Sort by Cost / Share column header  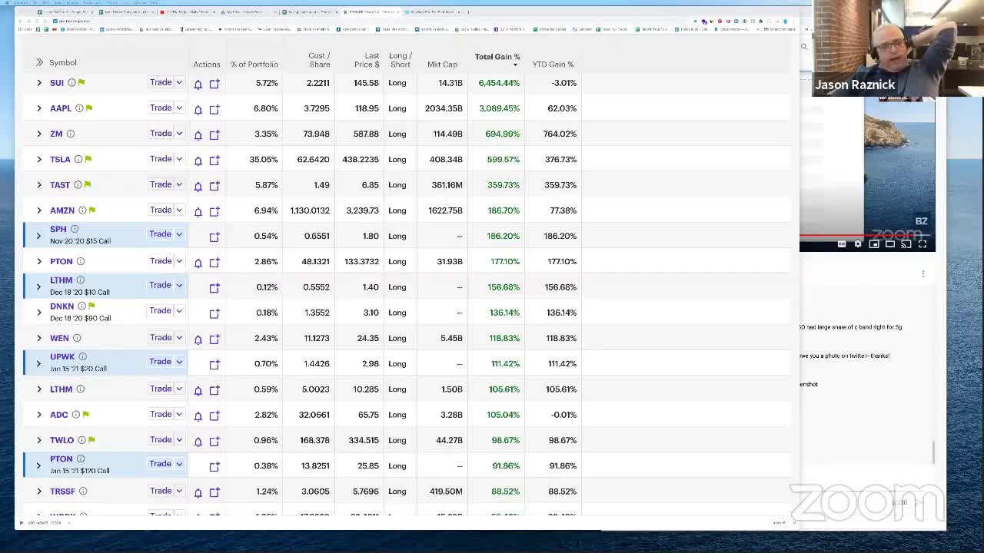[319, 60]
